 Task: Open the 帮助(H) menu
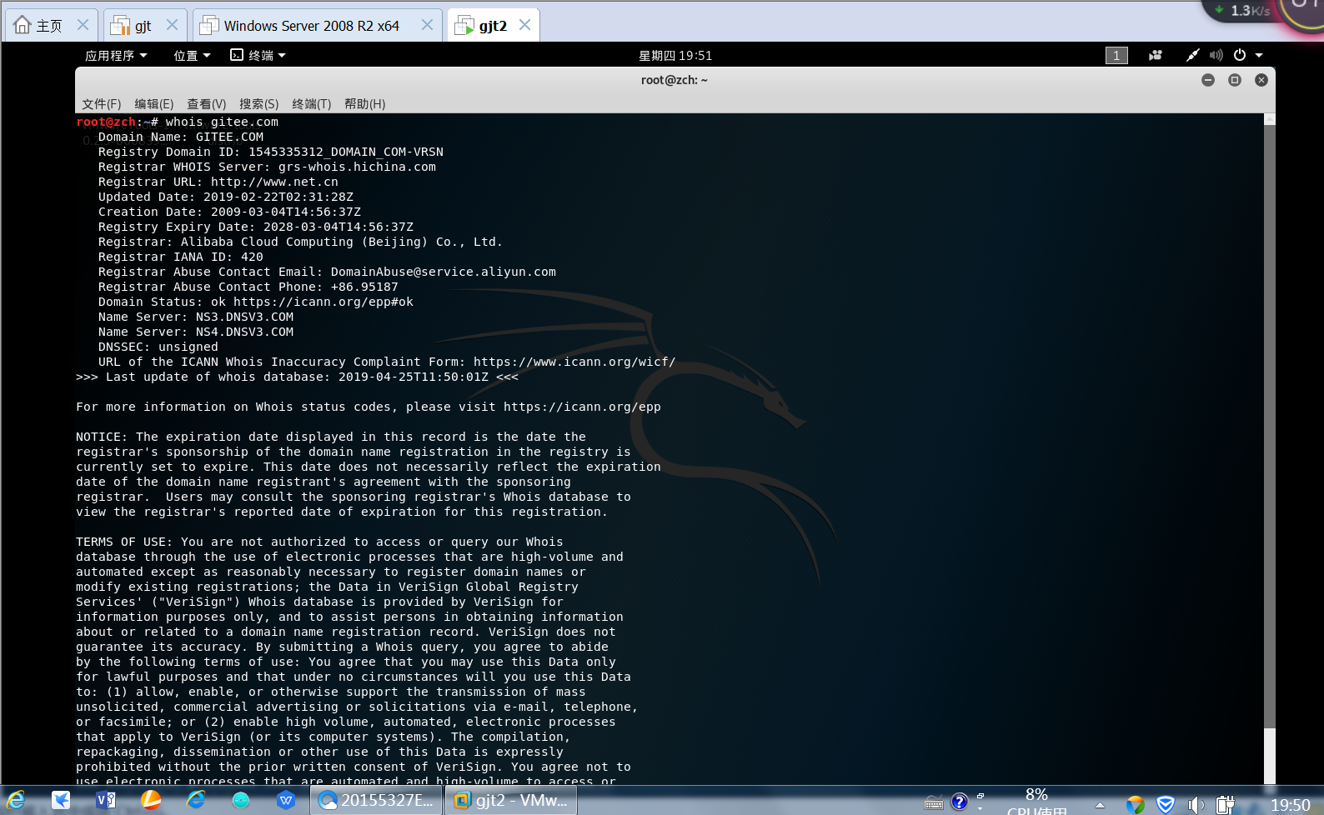365,104
